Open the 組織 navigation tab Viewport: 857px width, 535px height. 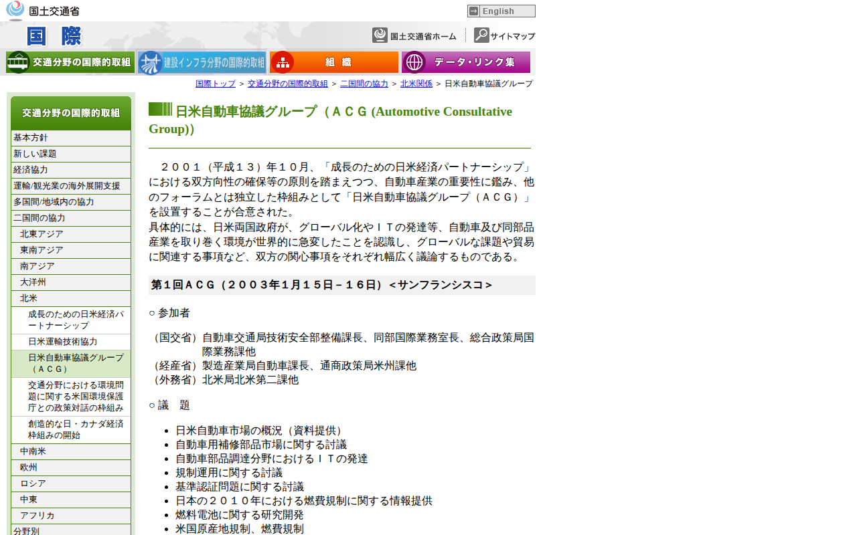(334, 62)
